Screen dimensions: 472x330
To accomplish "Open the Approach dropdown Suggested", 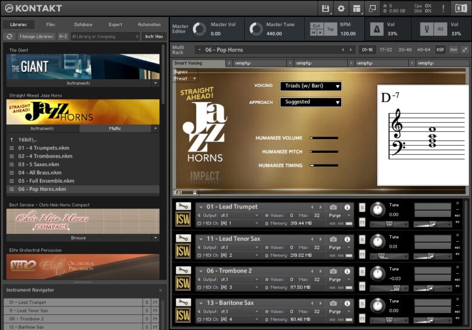I will pos(311,102).
